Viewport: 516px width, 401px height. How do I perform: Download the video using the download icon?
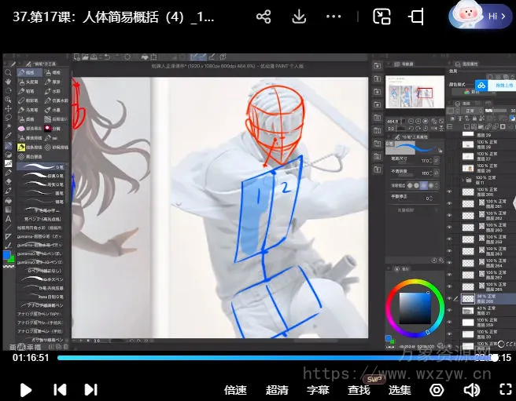[299, 16]
